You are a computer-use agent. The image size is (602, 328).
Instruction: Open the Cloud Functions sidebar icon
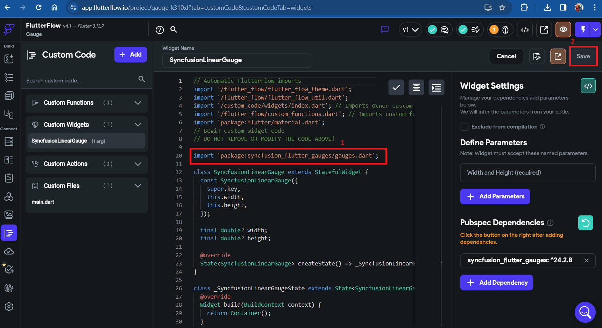coord(9,251)
